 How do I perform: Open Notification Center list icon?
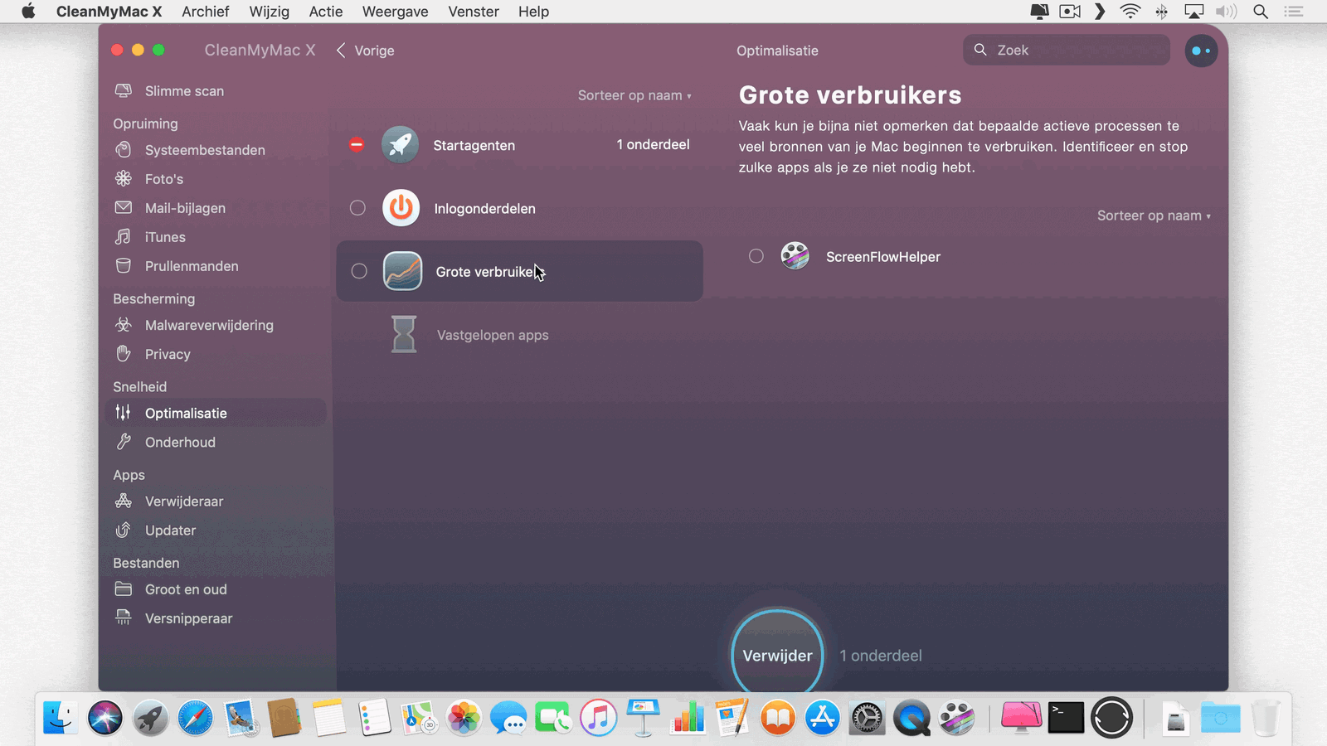tap(1294, 12)
